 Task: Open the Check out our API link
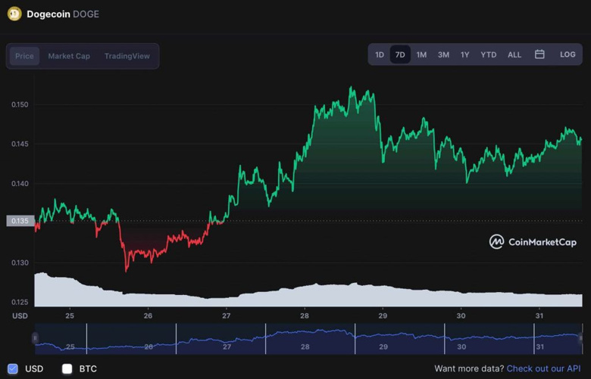[543, 368]
